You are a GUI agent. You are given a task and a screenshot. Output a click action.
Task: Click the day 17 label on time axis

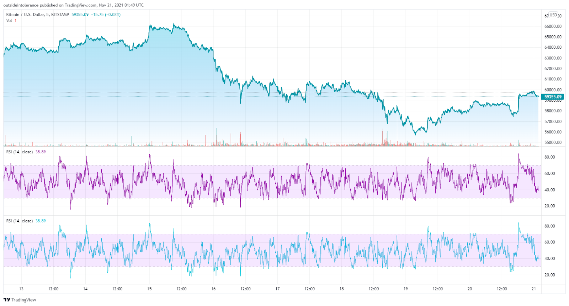[277, 289]
